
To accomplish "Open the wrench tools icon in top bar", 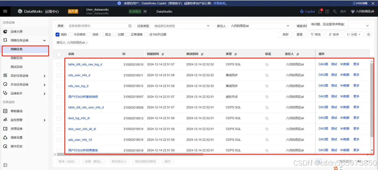I will pyautogui.click(x=335, y=11).
